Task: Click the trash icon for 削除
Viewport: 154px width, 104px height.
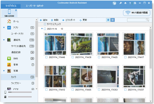Action: coord(52,20)
